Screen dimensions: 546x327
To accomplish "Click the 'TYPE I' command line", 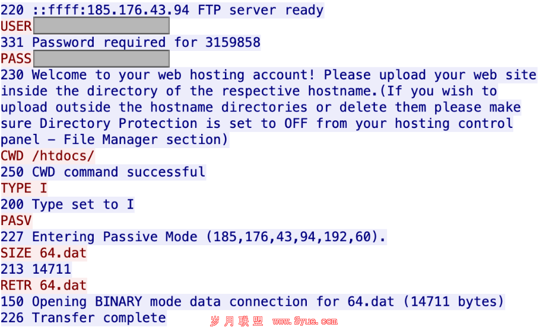I will point(24,188).
